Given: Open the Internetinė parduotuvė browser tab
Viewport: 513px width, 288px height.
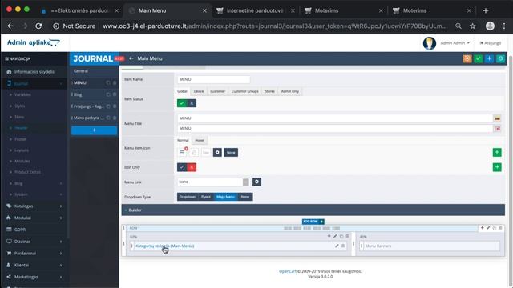Looking at the screenshot, I should [x=255, y=10].
